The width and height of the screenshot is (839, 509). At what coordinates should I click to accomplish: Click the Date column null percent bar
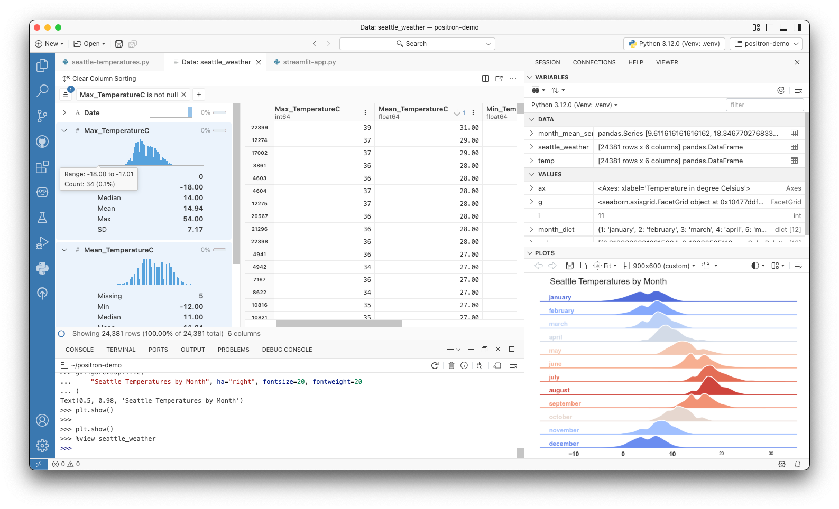tap(219, 112)
